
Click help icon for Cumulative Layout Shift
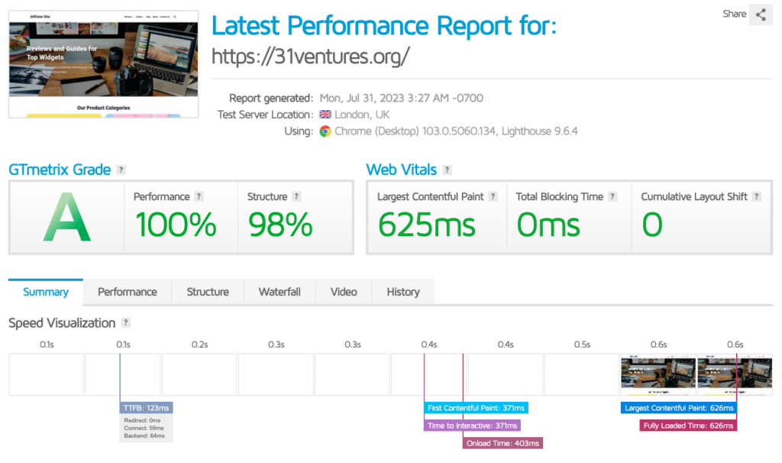[x=756, y=197]
